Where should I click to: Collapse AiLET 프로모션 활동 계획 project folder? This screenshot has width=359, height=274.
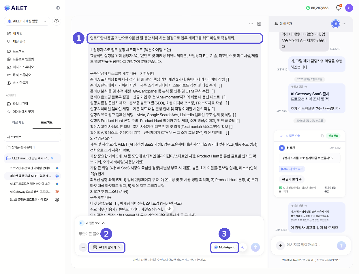pyautogui.click(x=32, y=158)
